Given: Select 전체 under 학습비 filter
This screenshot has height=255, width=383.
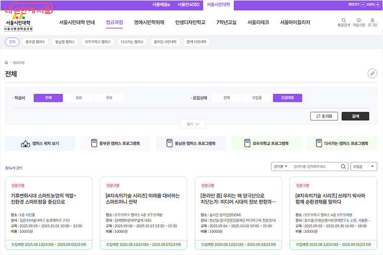Looking at the screenshot, I should 48,98.
